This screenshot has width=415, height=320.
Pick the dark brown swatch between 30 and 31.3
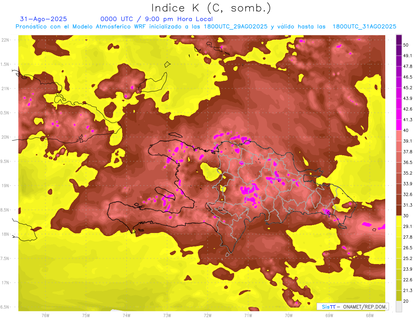coord(399,210)
